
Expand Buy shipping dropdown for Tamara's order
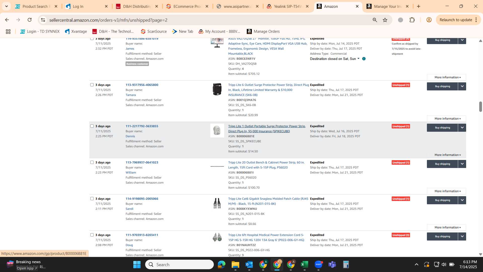462,86
